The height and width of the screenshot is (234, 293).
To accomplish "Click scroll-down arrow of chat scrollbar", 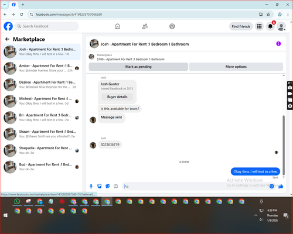I will (284, 177).
